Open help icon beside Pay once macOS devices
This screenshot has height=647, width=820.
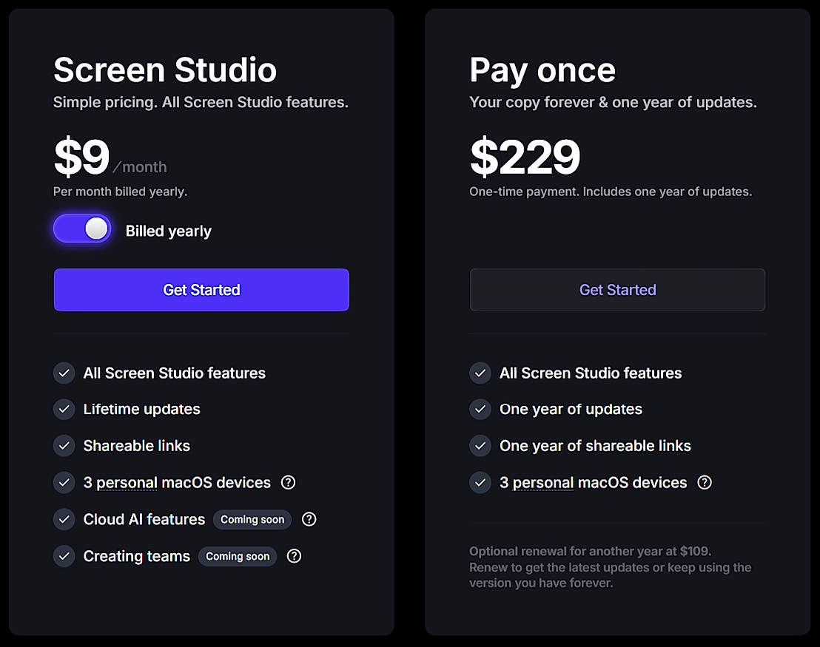point(705,483)
